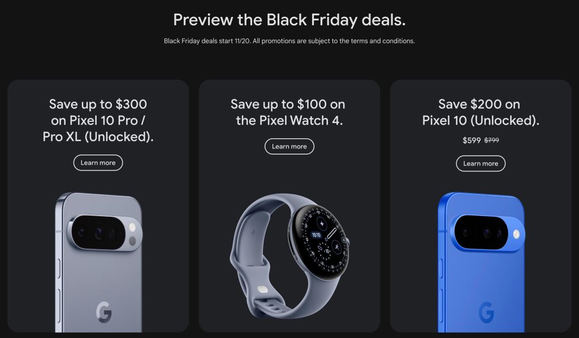Click the crossed-out $799 original price
The image size is (579, 338).
click(x=492, y=141)
